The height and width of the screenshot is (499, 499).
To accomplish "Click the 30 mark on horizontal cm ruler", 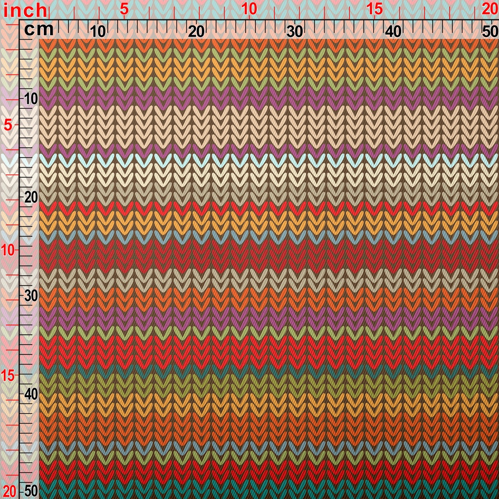I will pyautogui.click(x=295, y=31).
